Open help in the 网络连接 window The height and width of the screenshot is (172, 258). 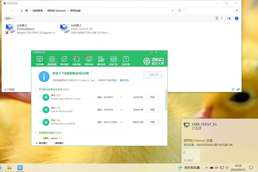coord(237,18)
